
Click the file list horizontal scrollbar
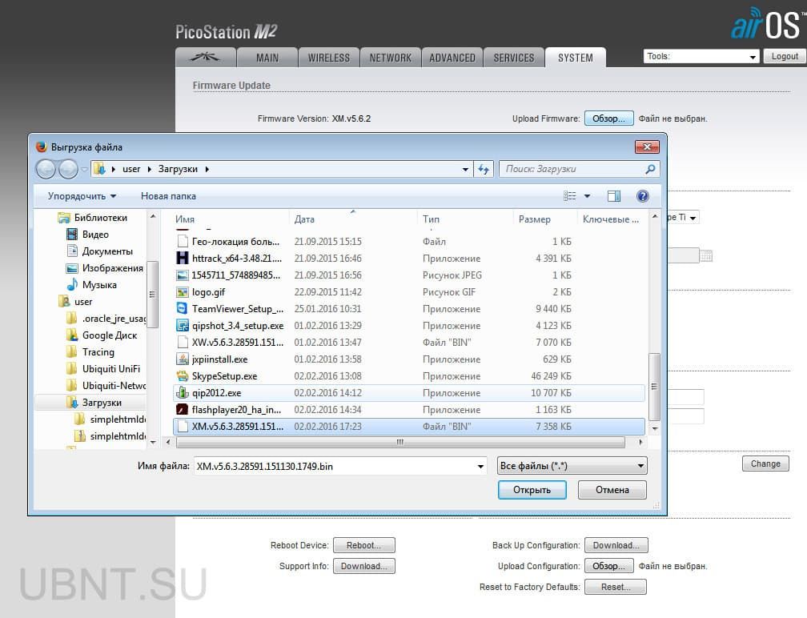click(400, 442)
